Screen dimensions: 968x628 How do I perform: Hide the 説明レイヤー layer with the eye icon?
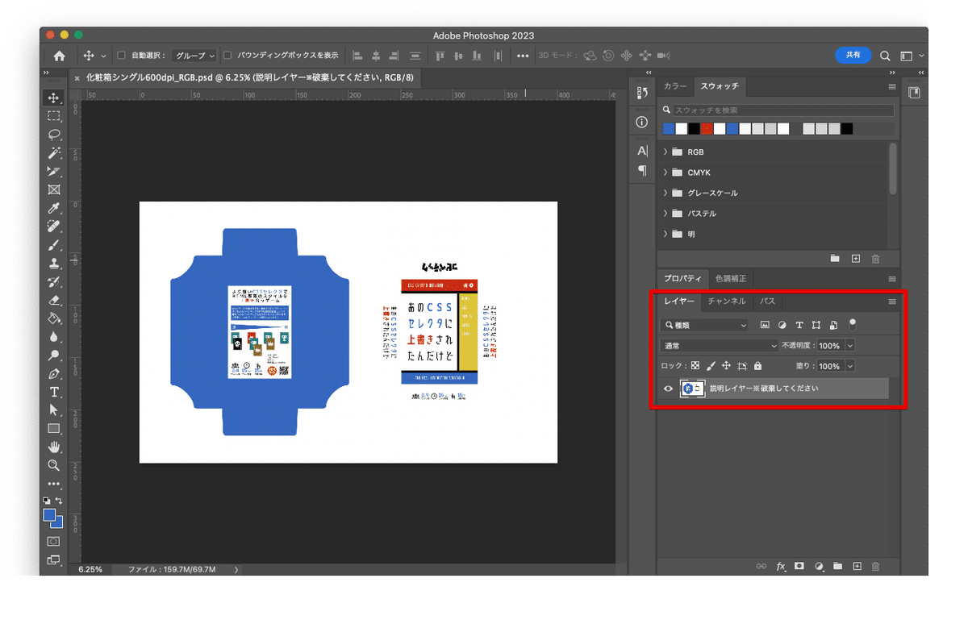click(x=668, y=389)
